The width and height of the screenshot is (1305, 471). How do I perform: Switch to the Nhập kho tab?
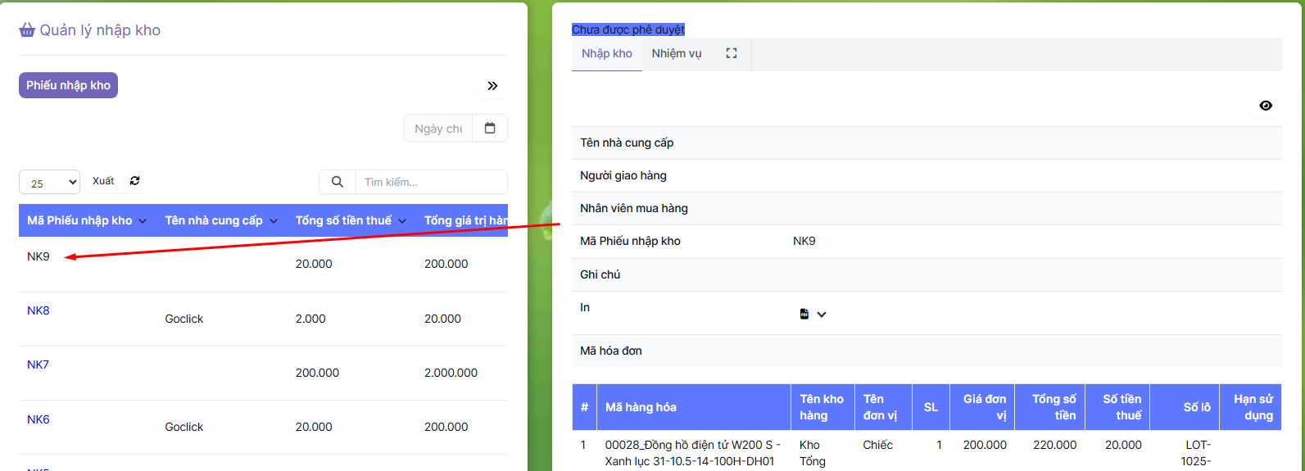coord(606,53)
